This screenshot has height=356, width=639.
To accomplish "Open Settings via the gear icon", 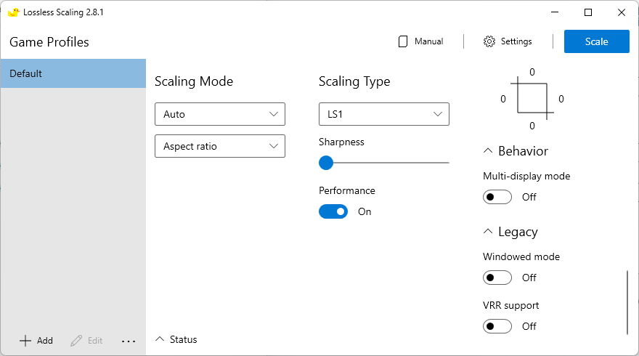I will 489,41.
